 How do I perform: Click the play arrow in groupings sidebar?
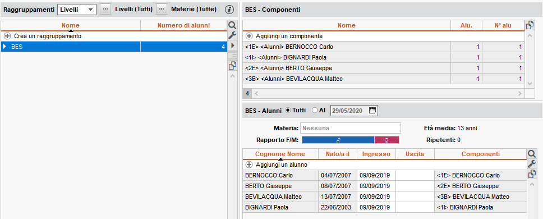(232, 45)
